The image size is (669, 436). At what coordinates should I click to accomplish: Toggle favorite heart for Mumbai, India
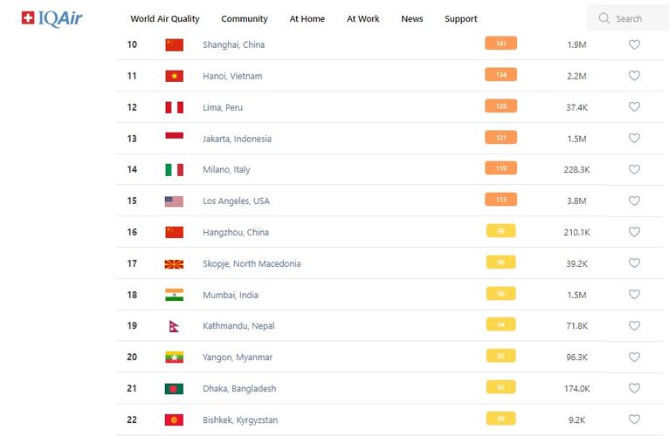click(634, 295)
